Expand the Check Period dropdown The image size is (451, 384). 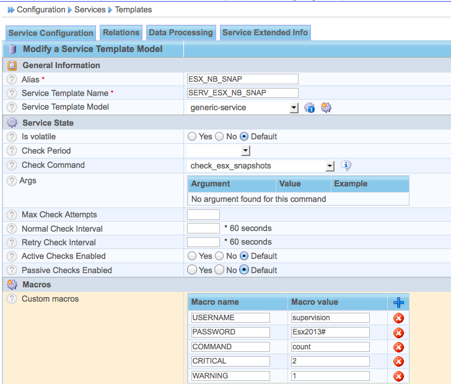[x=245, y=151]
